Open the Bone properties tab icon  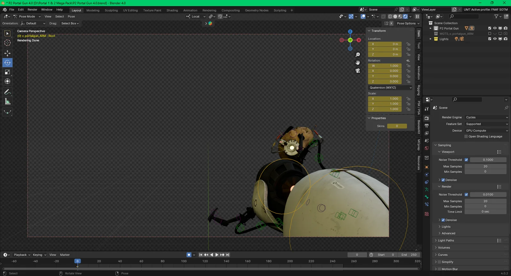(x=427, y=197)
